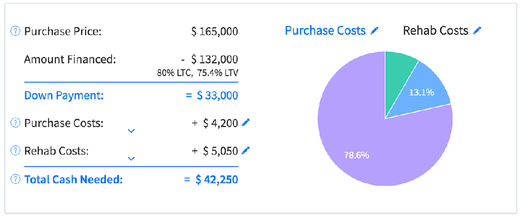The height and width of the screenshot is (218, 522).
Task: Switch to the Rehab Costs chart tab
Action: pyautogui.click(x=435, y=31)
